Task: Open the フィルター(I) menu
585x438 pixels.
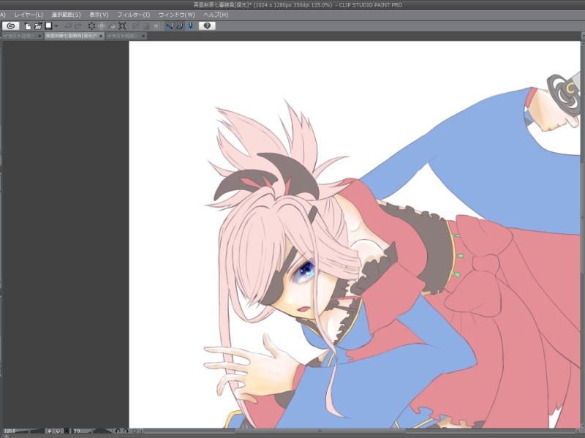Action: pos(134,15)
